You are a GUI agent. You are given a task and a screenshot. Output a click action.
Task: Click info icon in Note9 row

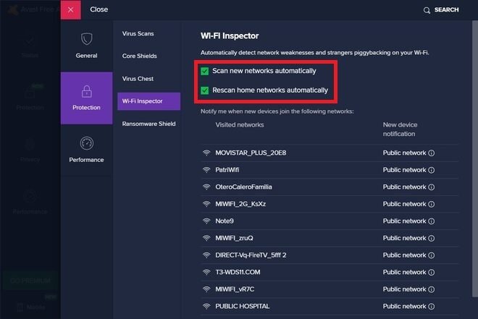[432, 221]
